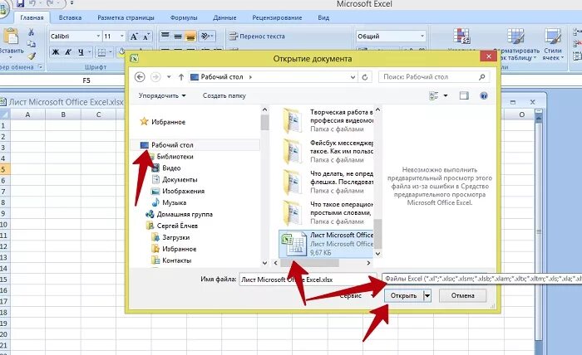Open the dialog Help question icon
582x355 pixels.
coord(484,95)
